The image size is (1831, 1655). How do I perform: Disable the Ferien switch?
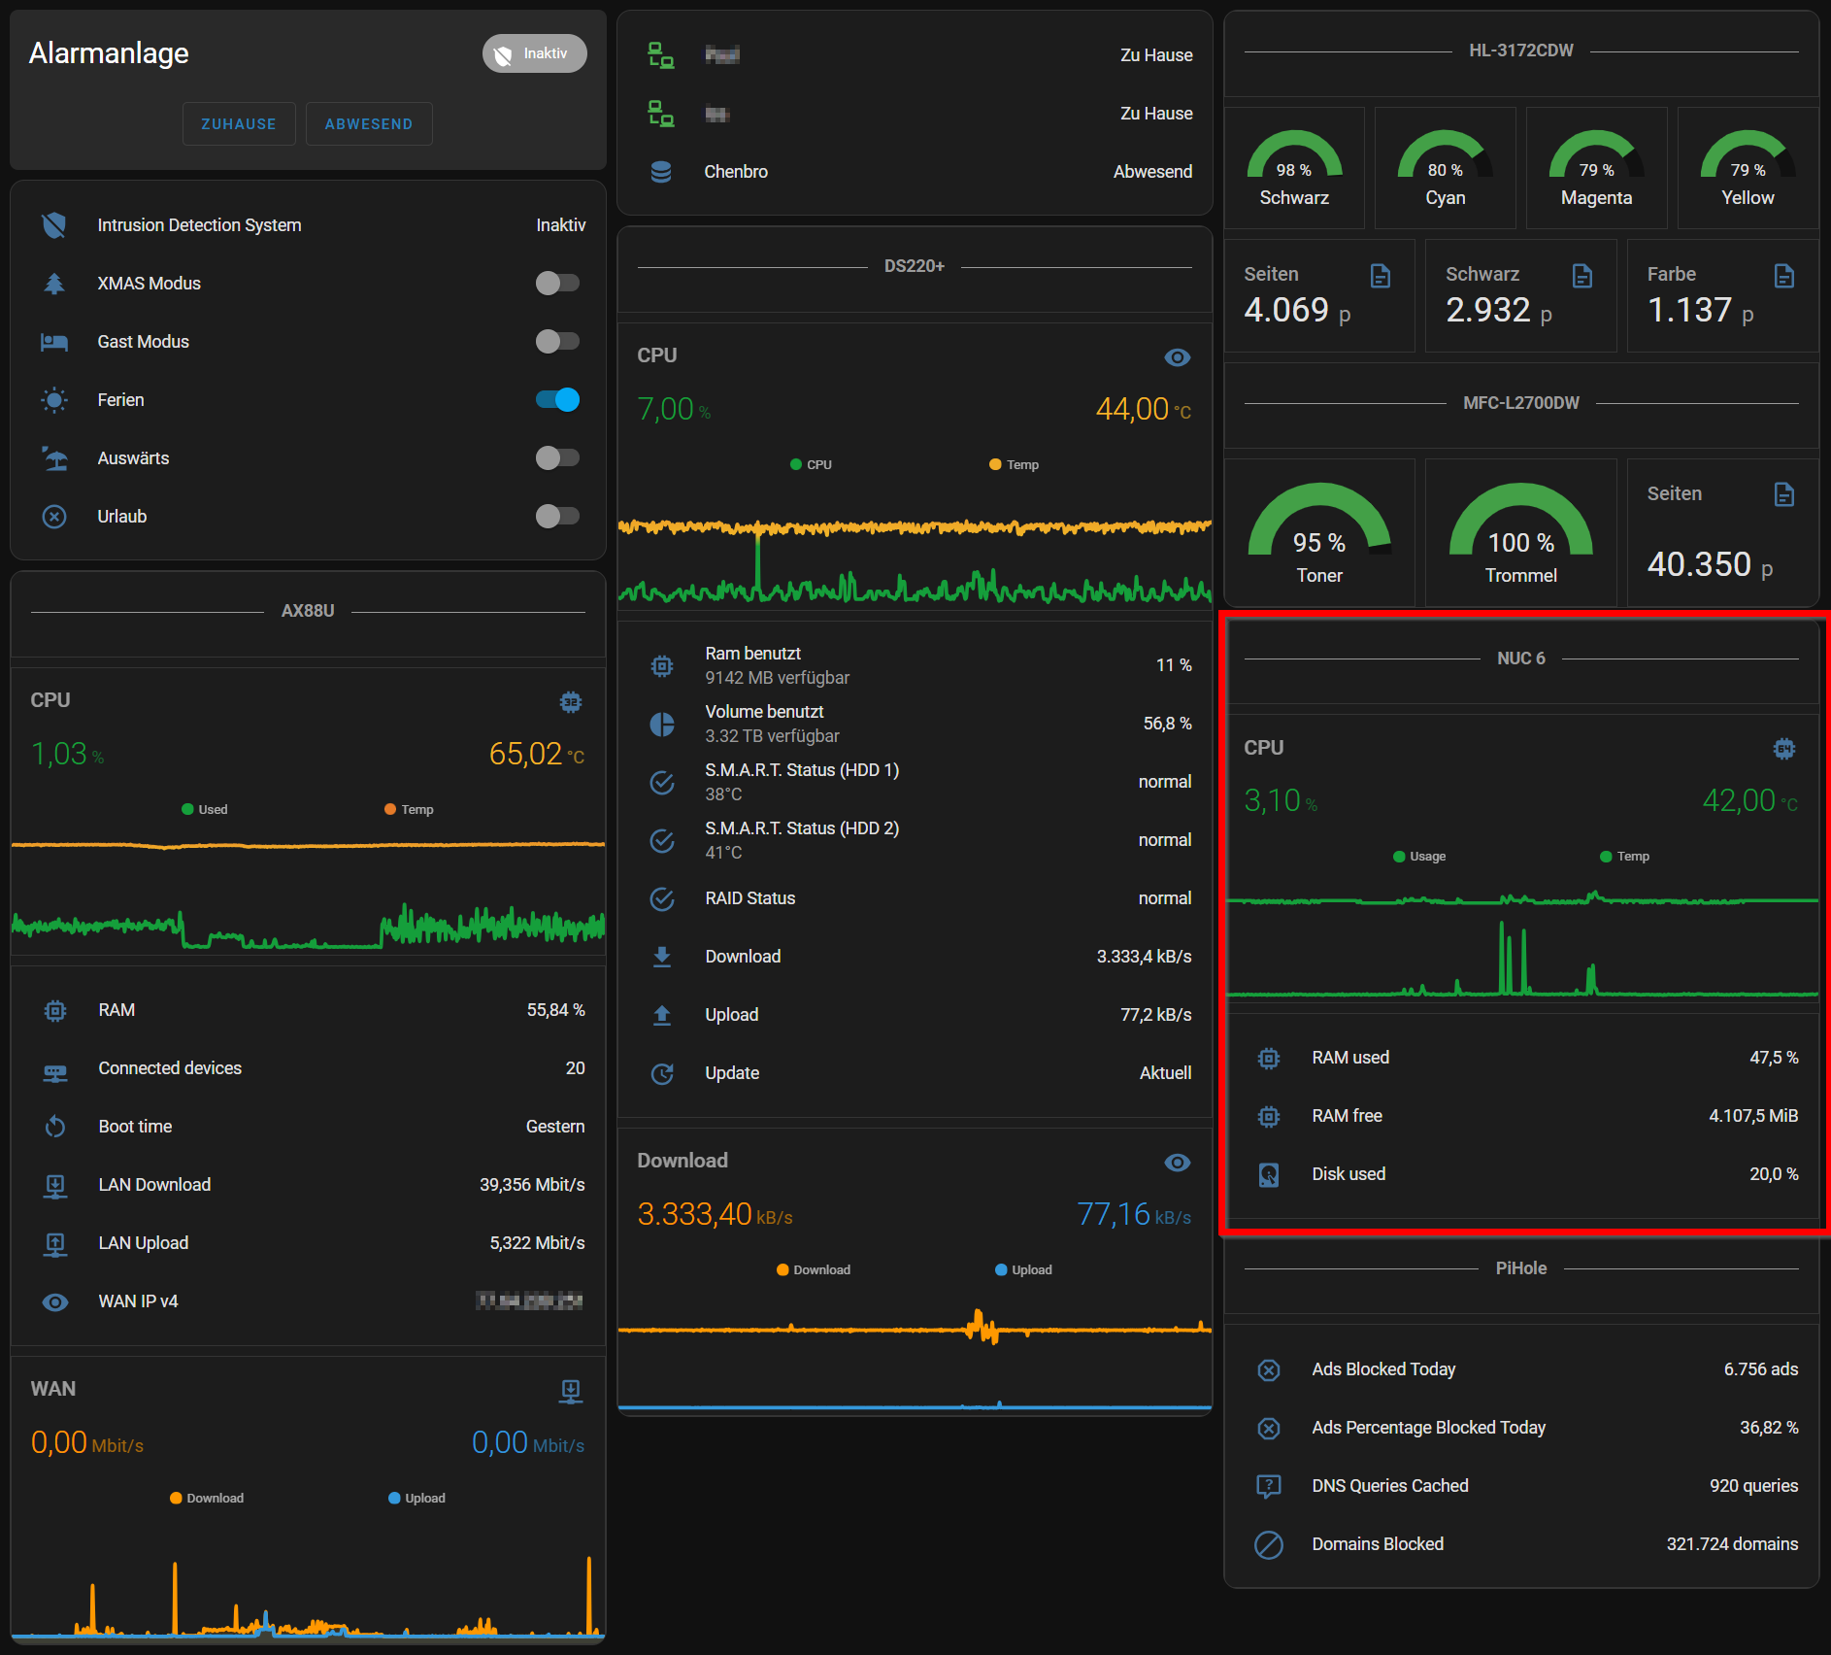point(557,399)
